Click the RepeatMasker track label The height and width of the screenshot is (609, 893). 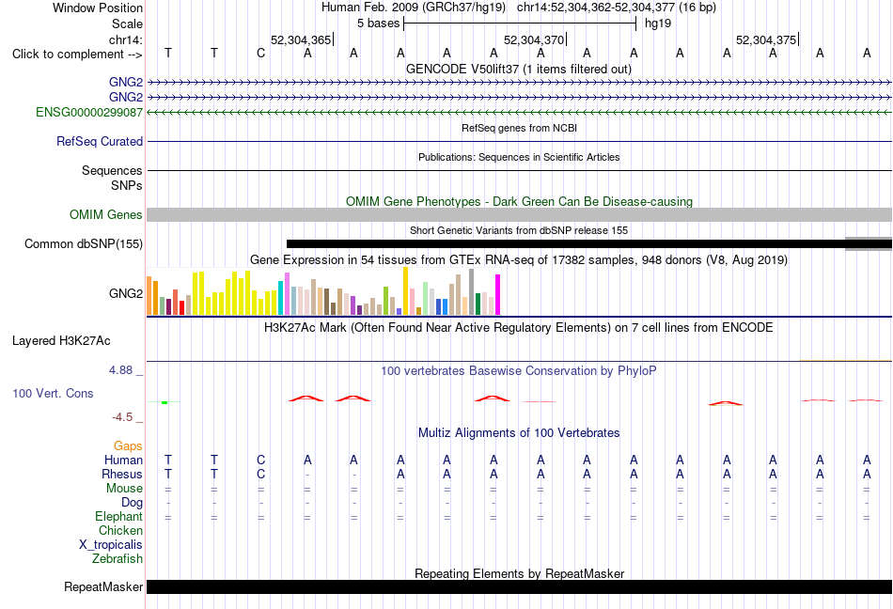coord(103,586)
